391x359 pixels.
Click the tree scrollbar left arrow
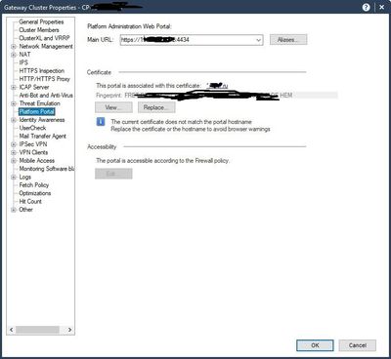point(12,330)
